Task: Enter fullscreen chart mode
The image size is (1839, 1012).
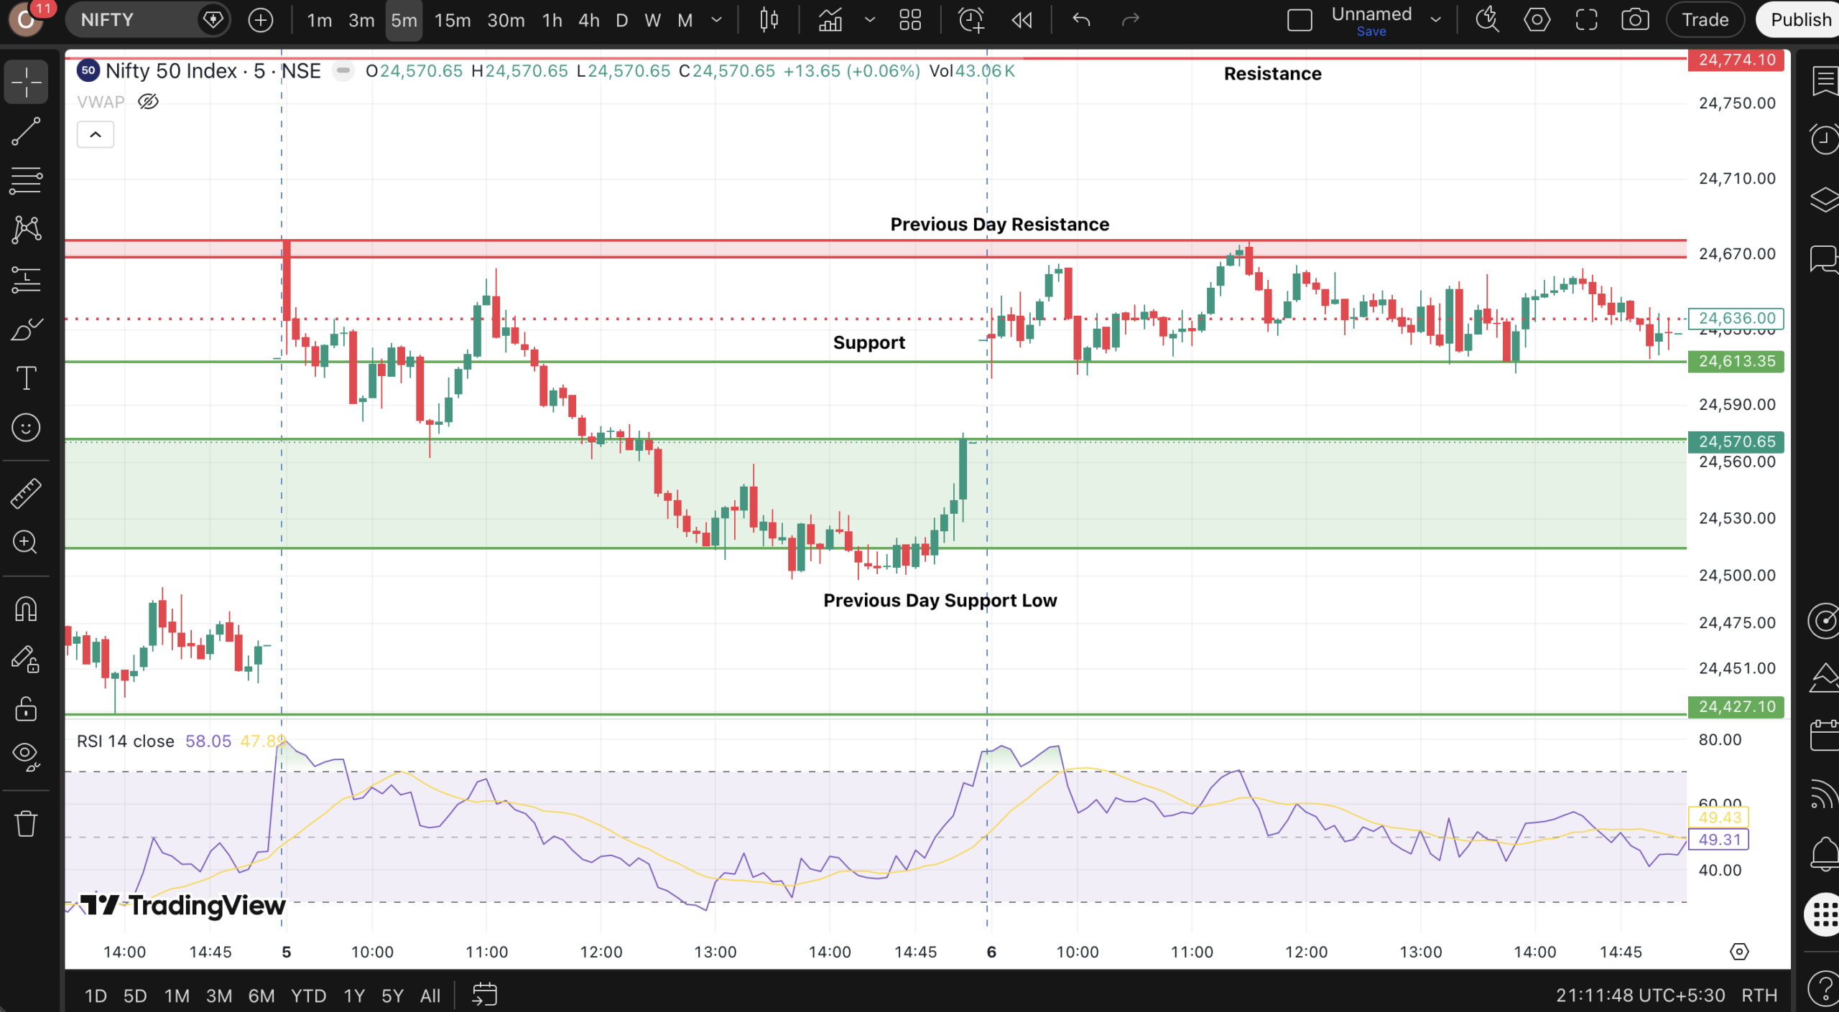Action: [1586, 20]
